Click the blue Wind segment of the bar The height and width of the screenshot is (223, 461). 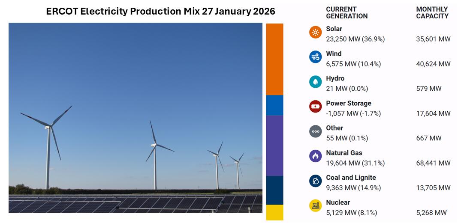[x=274, y=105]
